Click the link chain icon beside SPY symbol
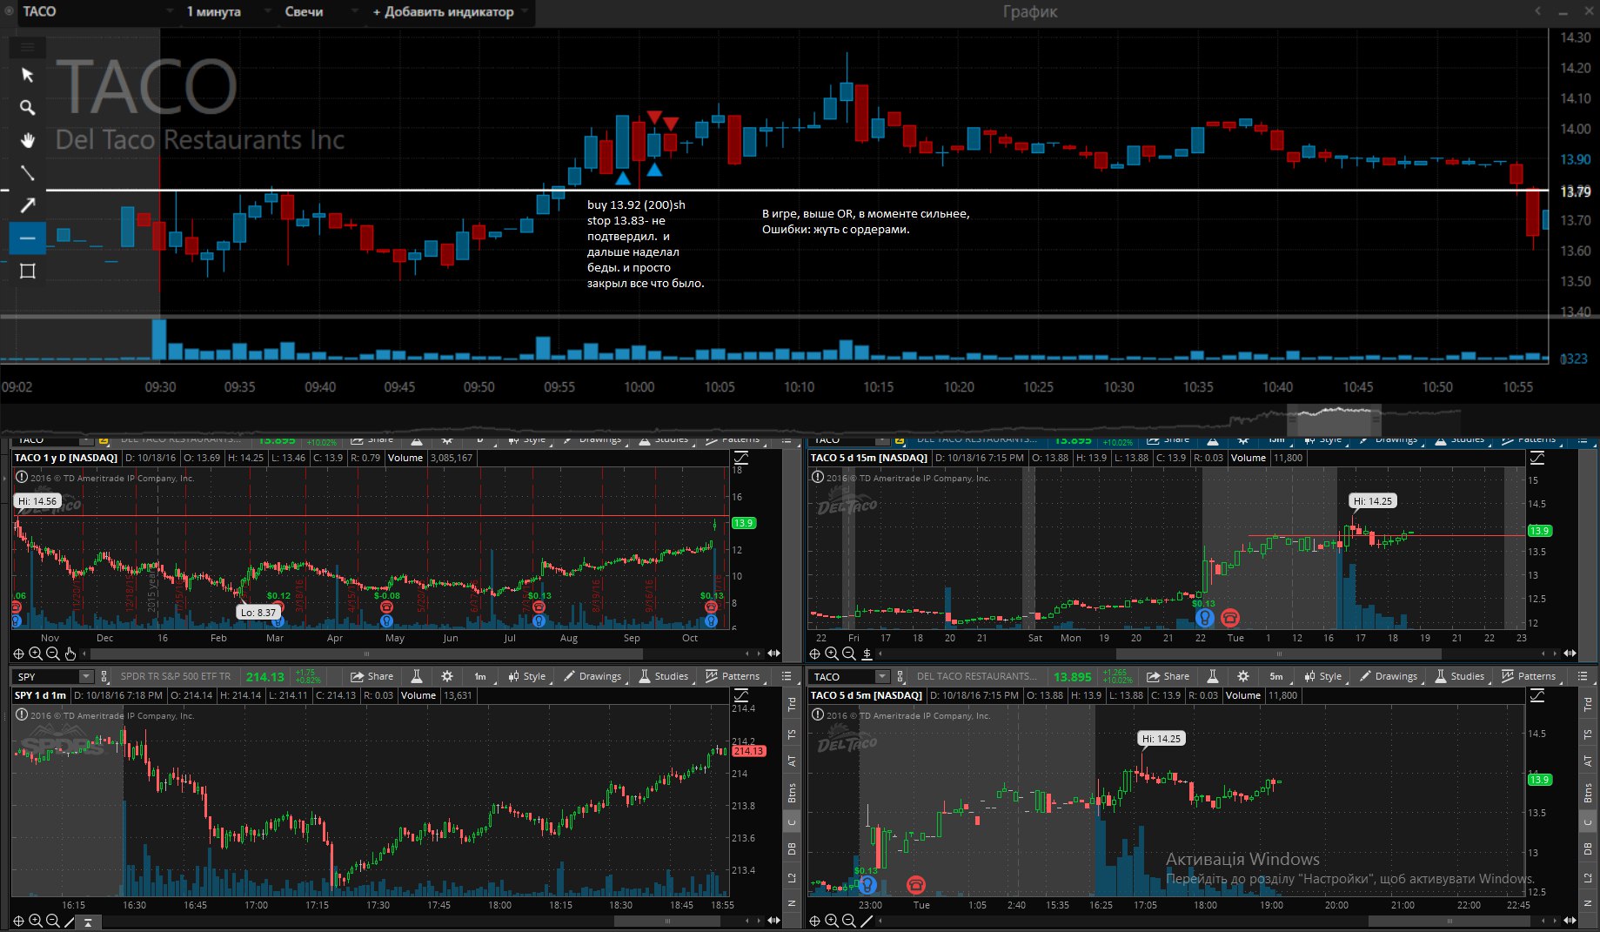 tap(104, 676)
